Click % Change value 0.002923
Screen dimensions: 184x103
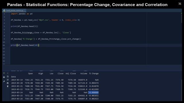point(94,99)
